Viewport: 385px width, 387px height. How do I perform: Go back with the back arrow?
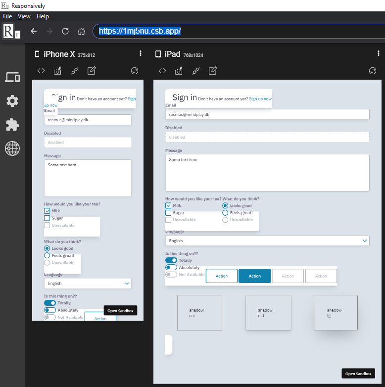coord(34,31)
